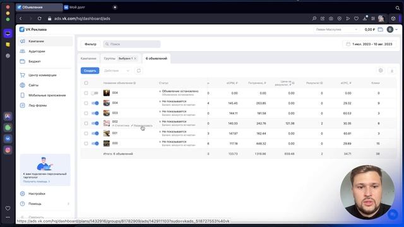This screenshot has height=227, width=404.
Task: Download the ads table report
Action: tap(392, 71)
